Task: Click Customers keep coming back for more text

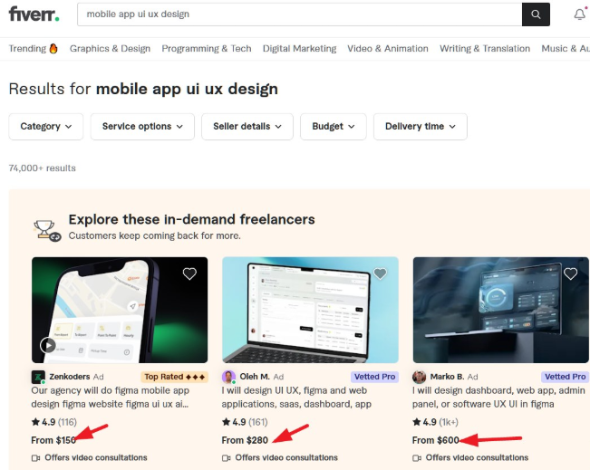Action: pos(154,235)
